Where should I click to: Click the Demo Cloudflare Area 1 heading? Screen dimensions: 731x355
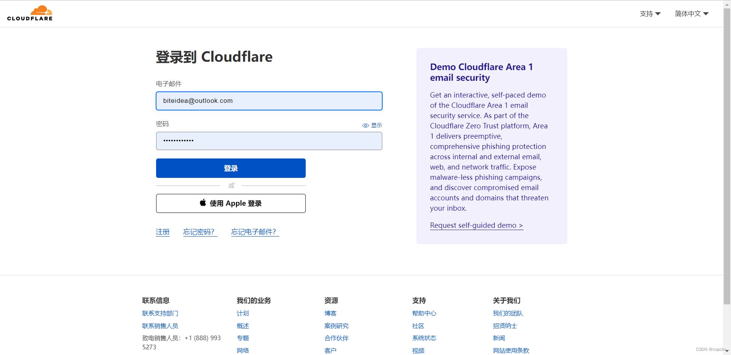481,72
